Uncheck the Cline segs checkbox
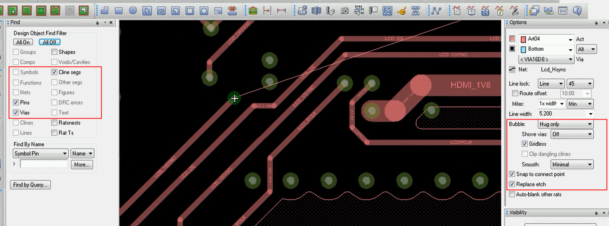This screenshot has height=226, width=609. [x=55, y=72]
